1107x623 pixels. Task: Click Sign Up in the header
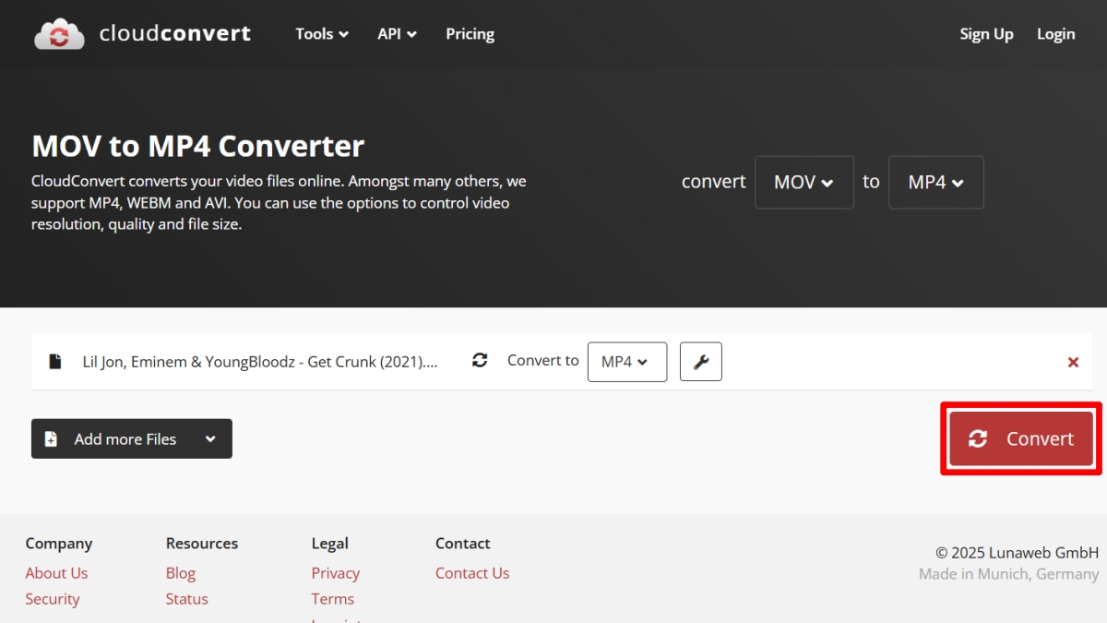pyautogui.click(x=986, y=34)
